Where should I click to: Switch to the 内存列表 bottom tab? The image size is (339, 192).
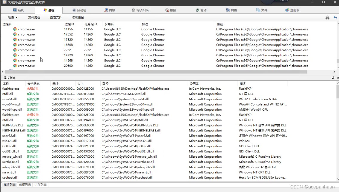click(x=40, y=185)
